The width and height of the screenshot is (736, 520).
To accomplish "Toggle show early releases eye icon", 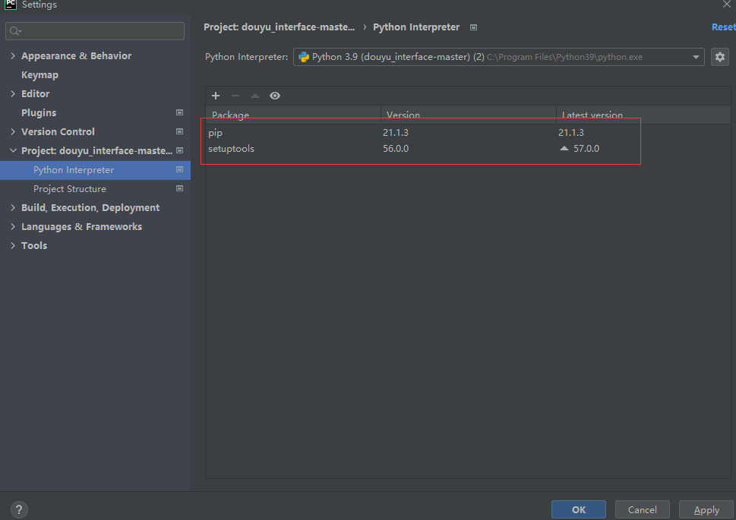I will pos(275,96).
